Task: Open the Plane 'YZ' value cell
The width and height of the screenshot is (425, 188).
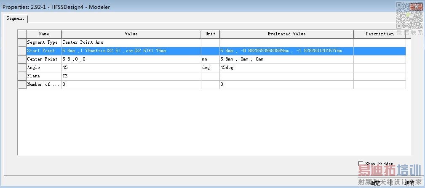Action: click(131, 76)
